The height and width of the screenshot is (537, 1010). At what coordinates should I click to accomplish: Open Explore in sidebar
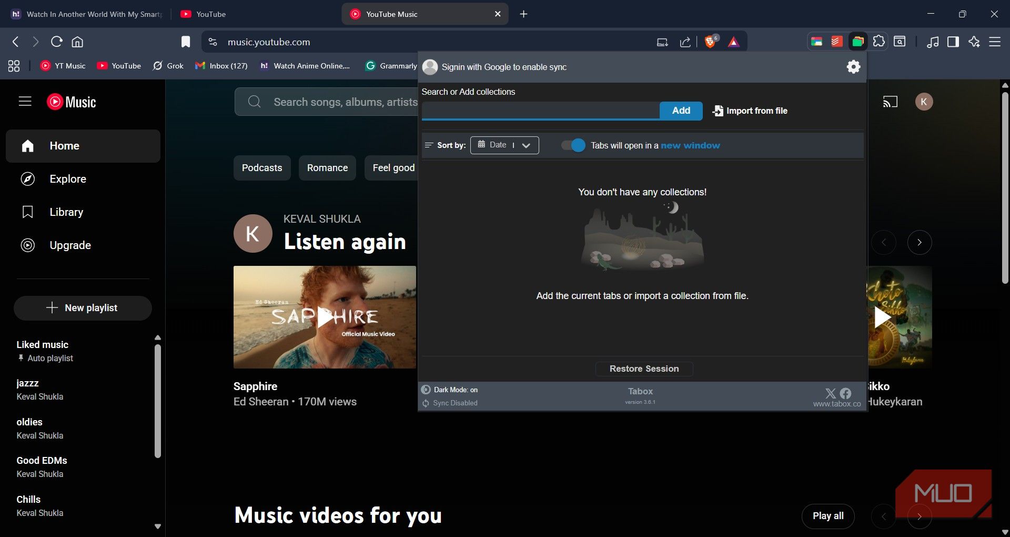point(83,179)
